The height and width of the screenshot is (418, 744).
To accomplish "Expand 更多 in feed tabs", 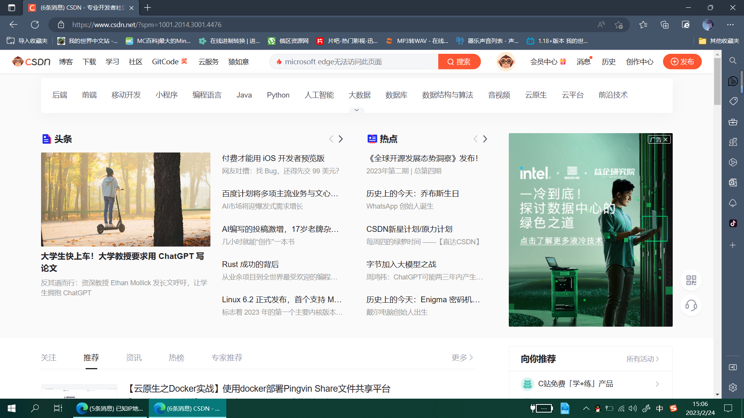I will (462, 358).
